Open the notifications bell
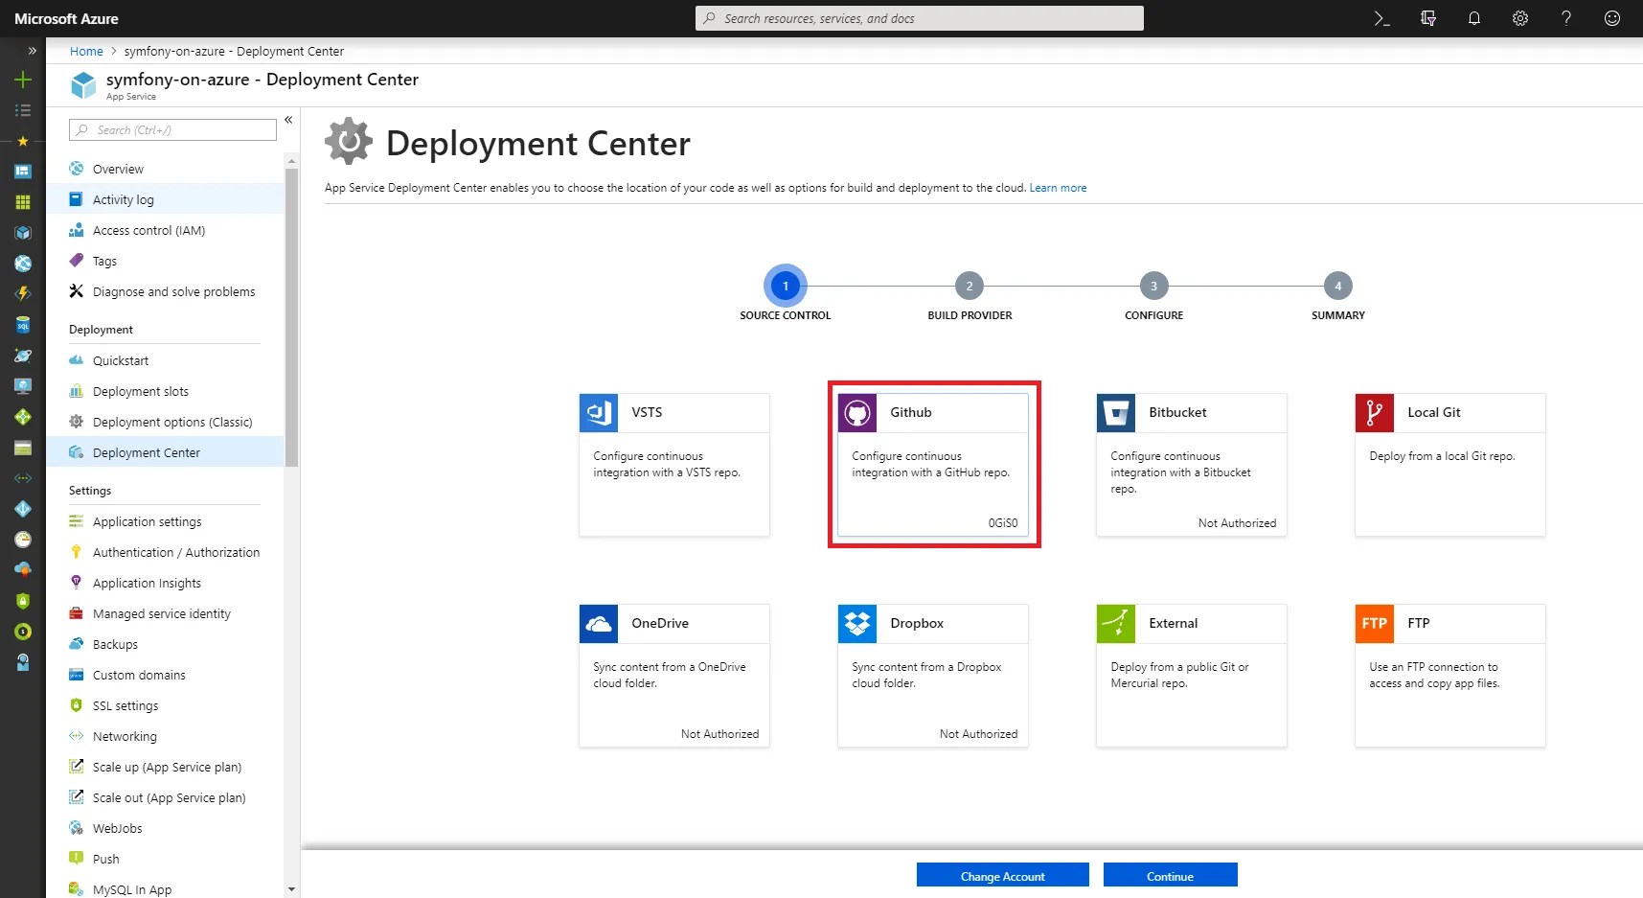Viewport: 1643px width, 898px height. (x=1474, y=18)
